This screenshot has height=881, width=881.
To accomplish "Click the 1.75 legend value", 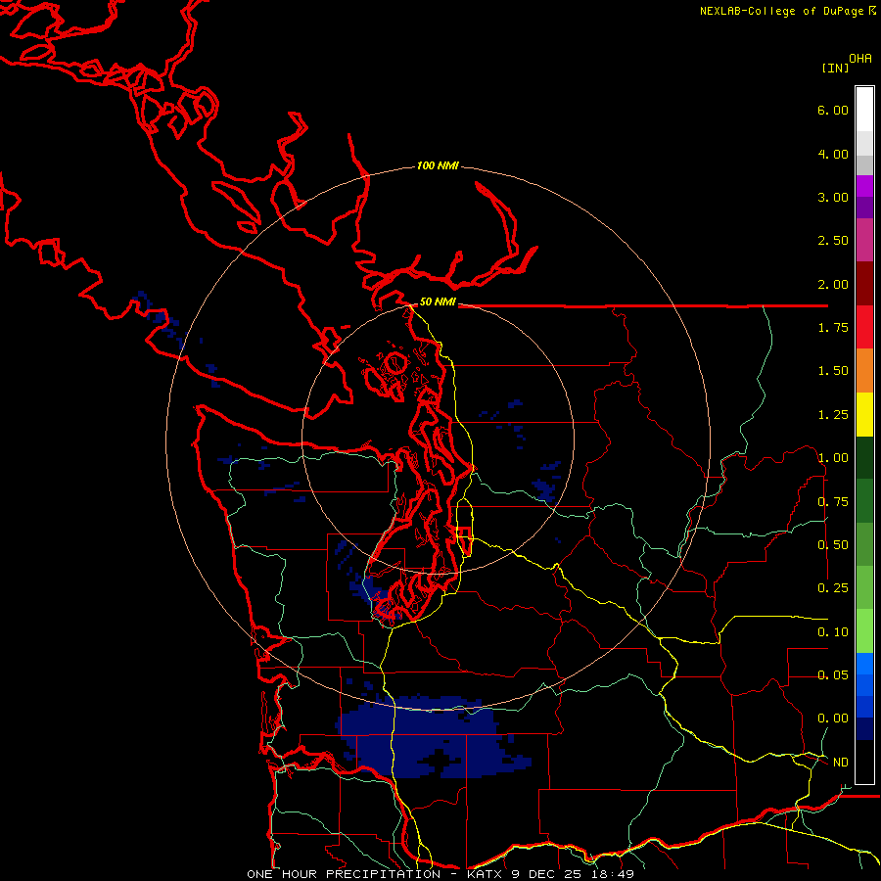I will [833, 328].
